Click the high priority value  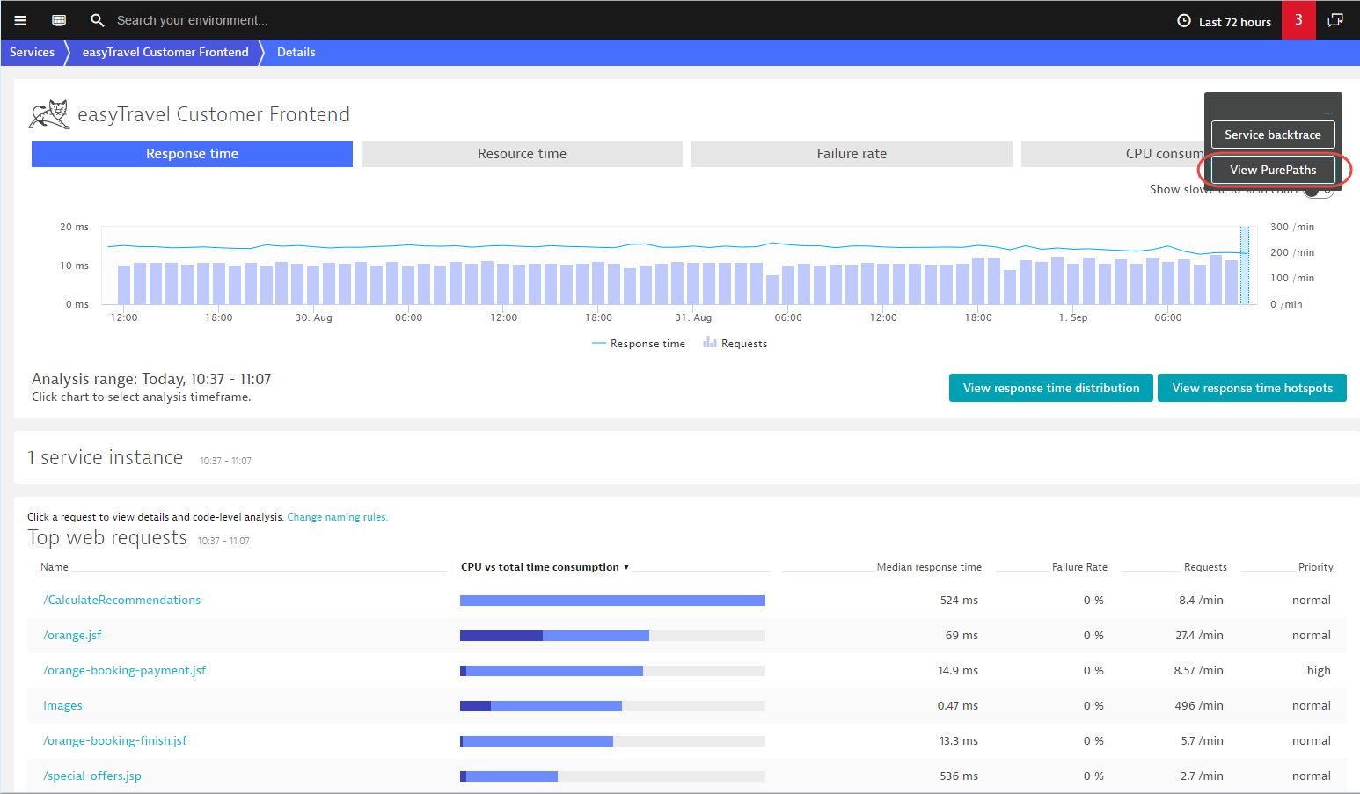click(1319, 671)
